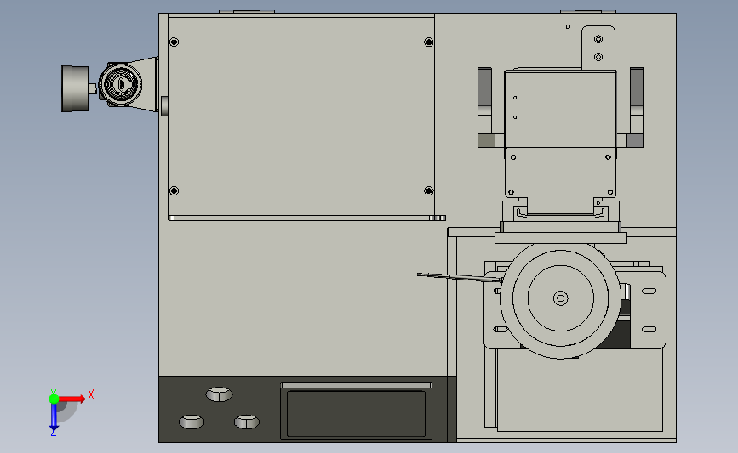This screenshot has width=738, height=453.
Task: Select the dark rectangular display window on front panel
Action: tap(357, 414)
